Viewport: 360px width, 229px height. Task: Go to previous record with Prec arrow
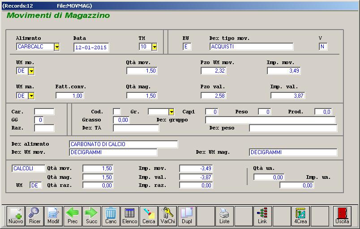click(73, 216)
